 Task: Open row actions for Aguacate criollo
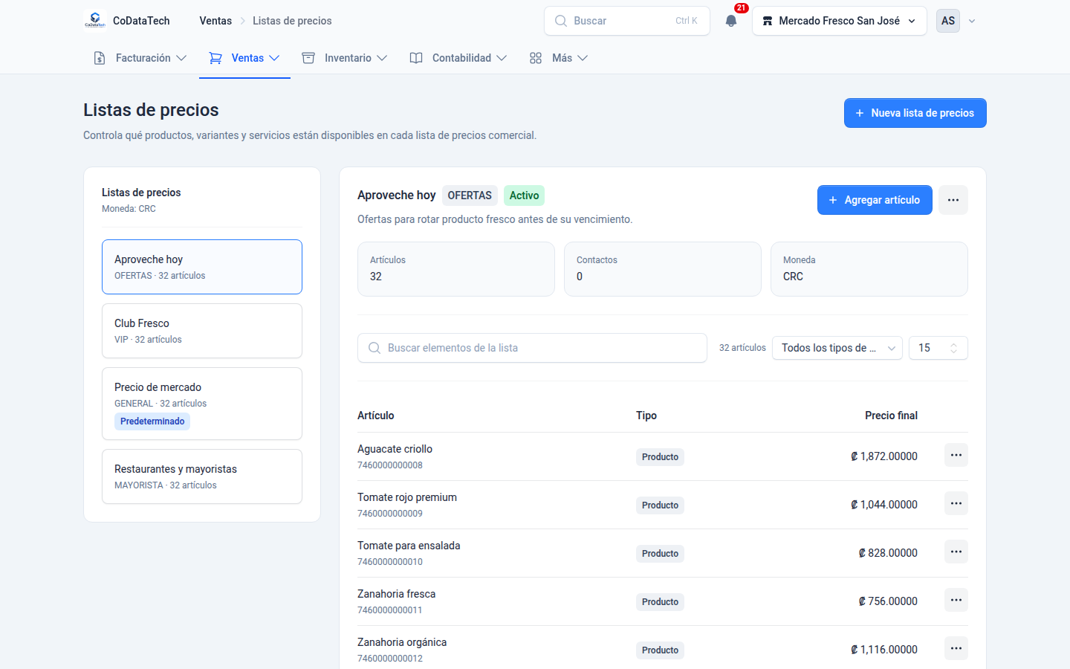[956, 455]
